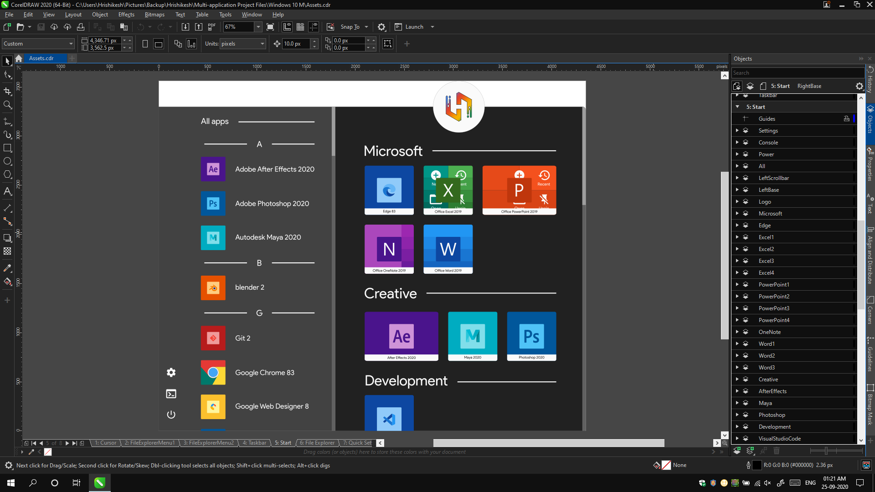Image resolution: width=875 pixels, height=492 pixels.
Task: Expand the Microsoft layer
Action: point(737,214)
